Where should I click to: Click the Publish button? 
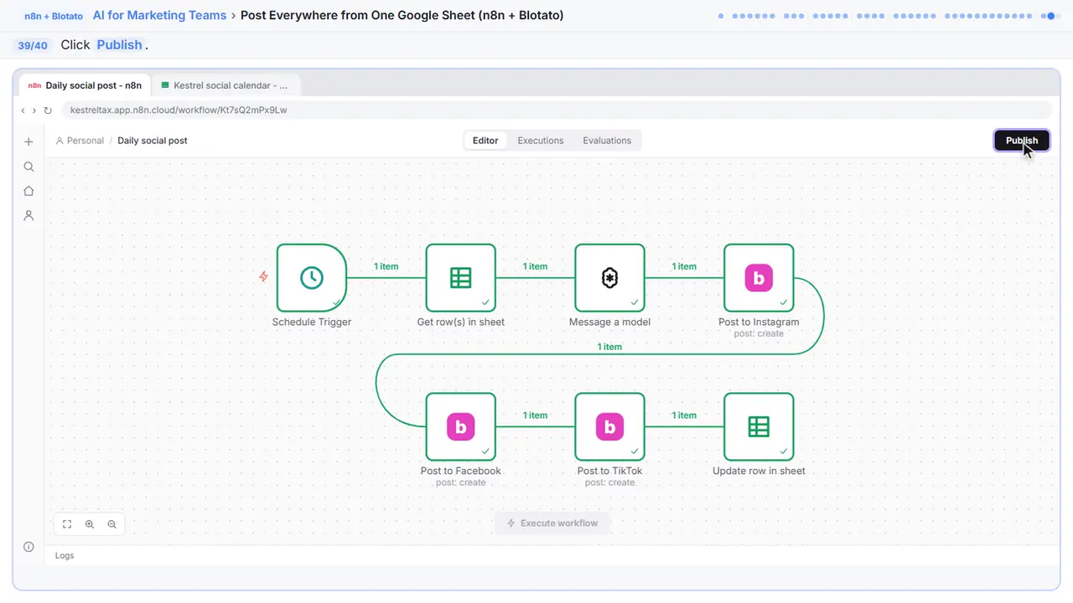tap(1022, 141)
